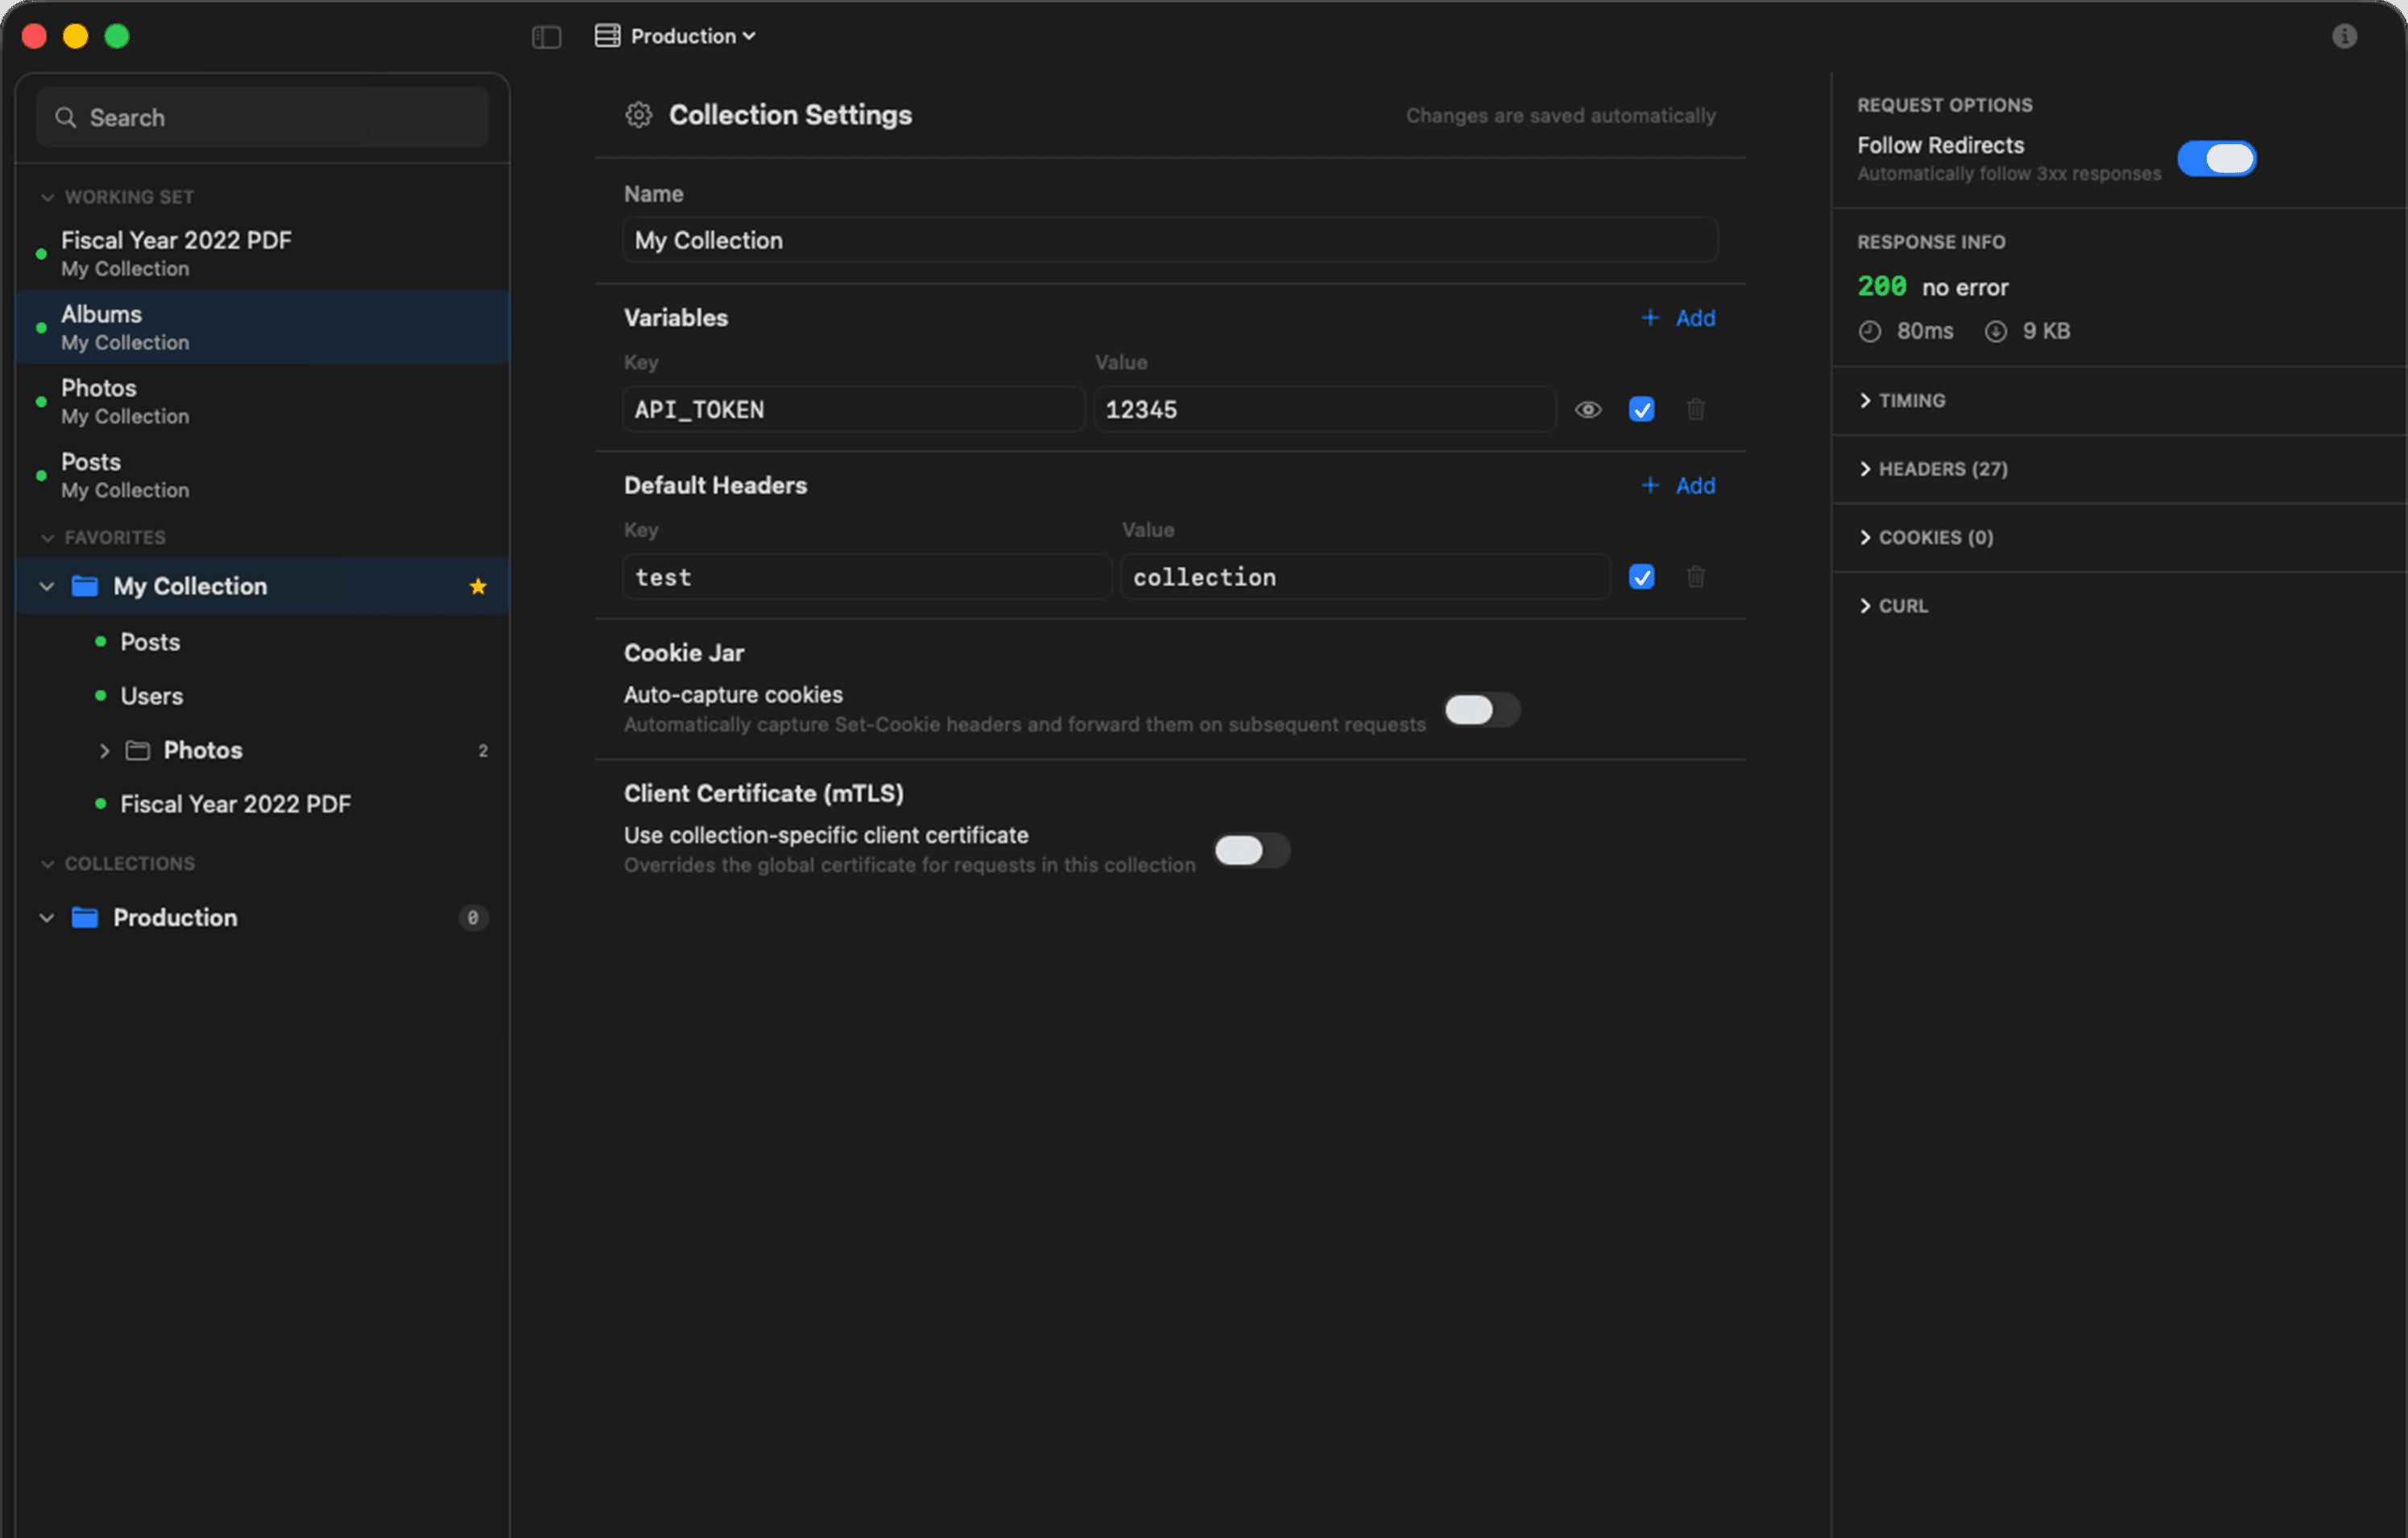Click the 200 status code
Screen dimensions: 2408x1538
[1882, 287]
